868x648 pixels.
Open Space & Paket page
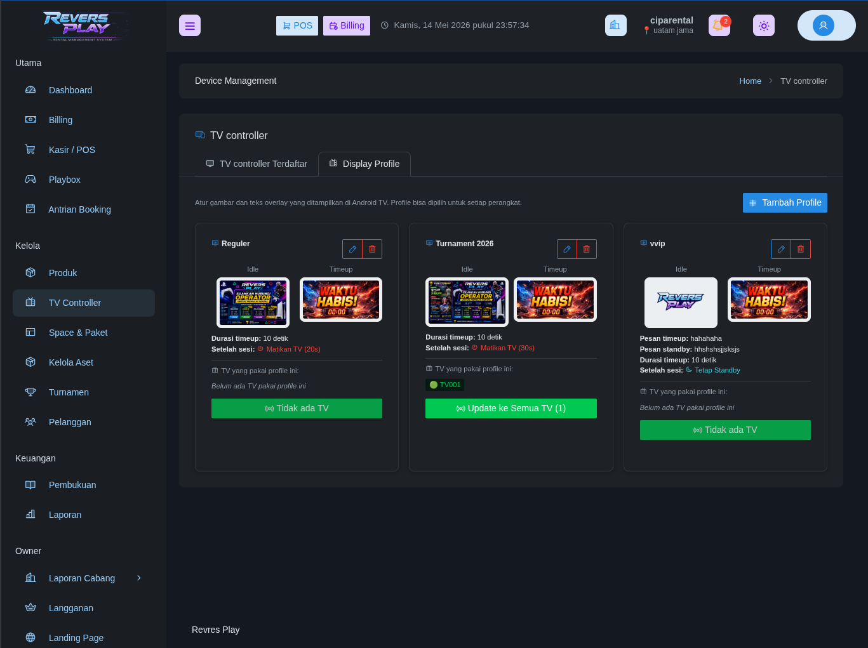[84, 333]
